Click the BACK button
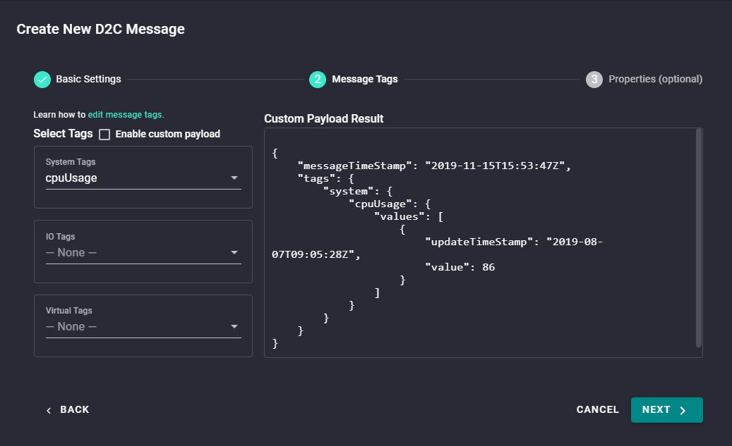 [68, 409]
